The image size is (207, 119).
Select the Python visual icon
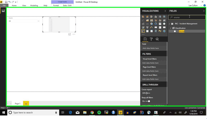coord(160,31)
